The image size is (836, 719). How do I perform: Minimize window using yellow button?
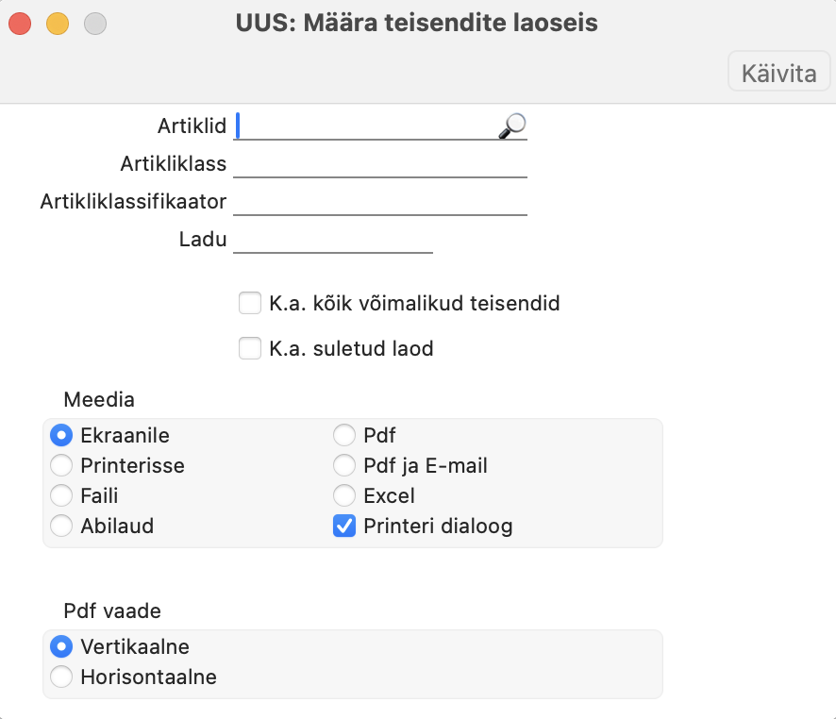[58, 24]
